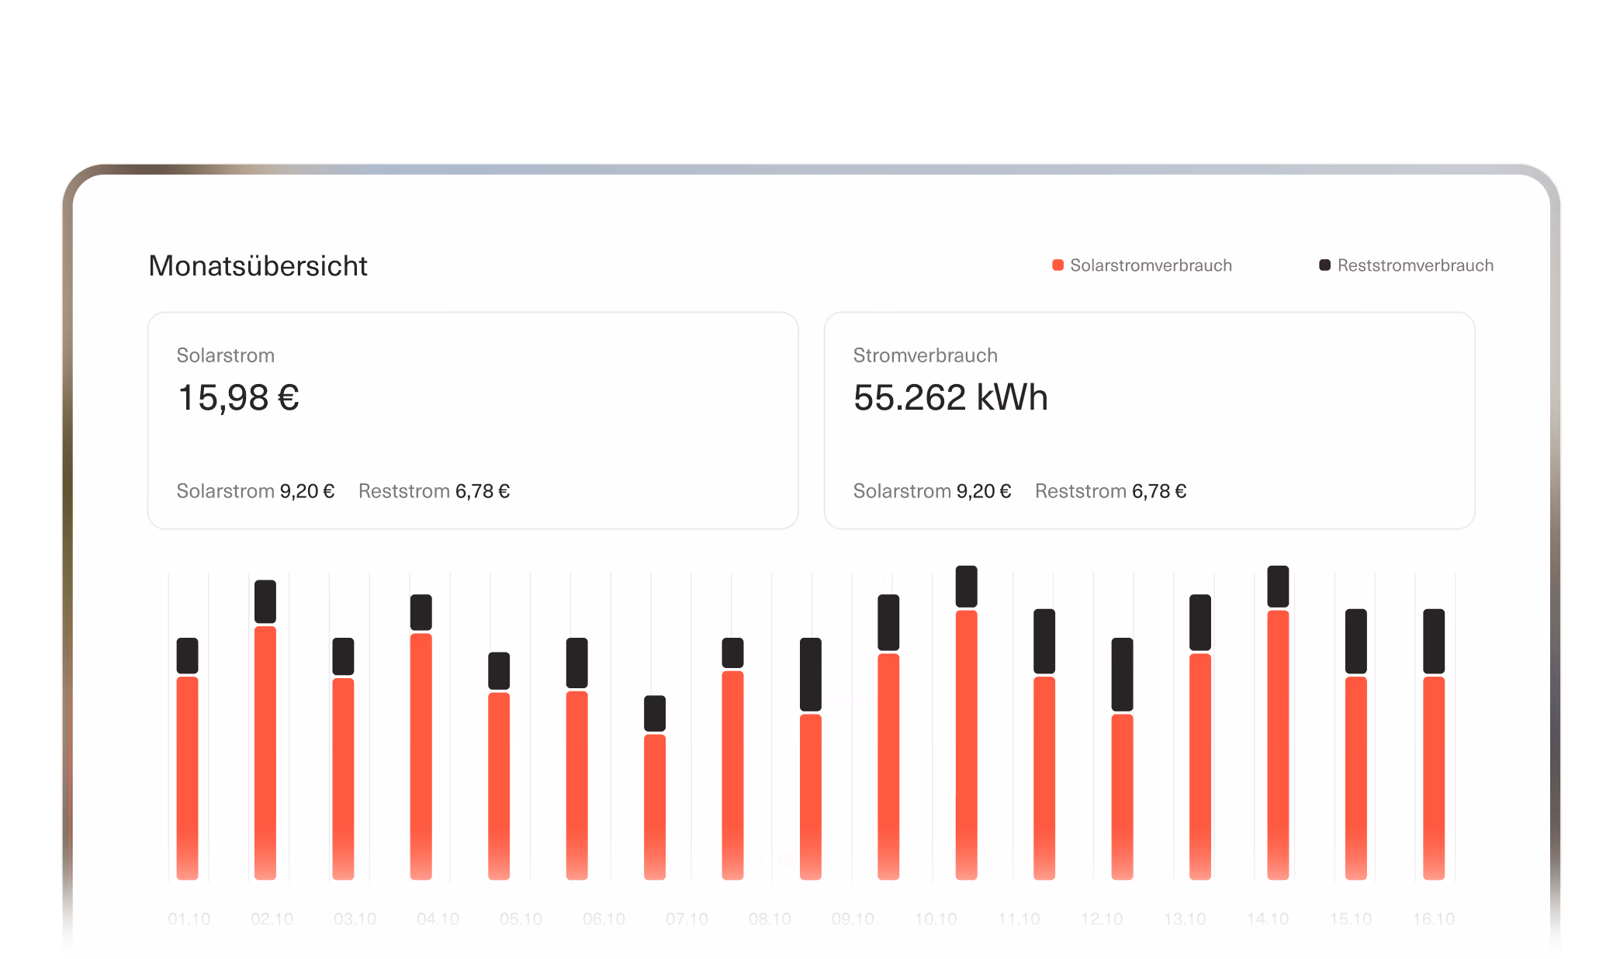This screenshot has height=959, width=1620.
Task: Select the bar for 01.10
Action: coord(188,758)
